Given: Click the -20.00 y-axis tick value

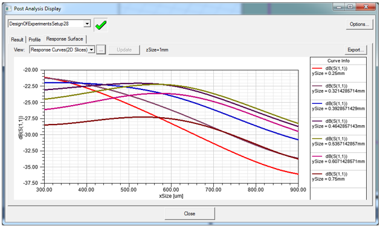Looking at the screenshot, I should point(31,70).
